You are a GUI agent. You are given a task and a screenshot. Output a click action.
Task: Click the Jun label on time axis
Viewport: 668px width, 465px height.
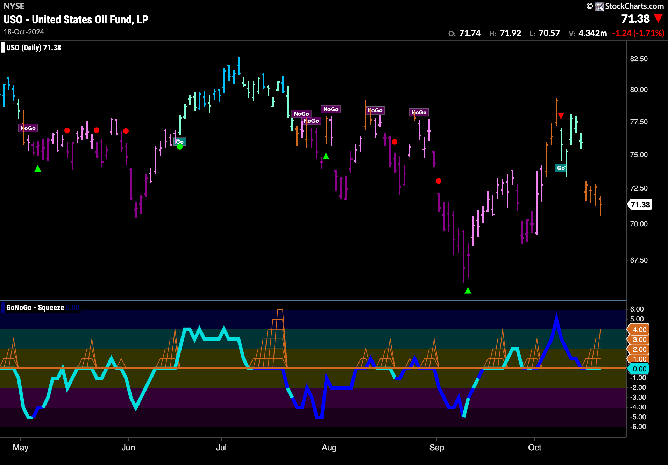pos(128,447)
